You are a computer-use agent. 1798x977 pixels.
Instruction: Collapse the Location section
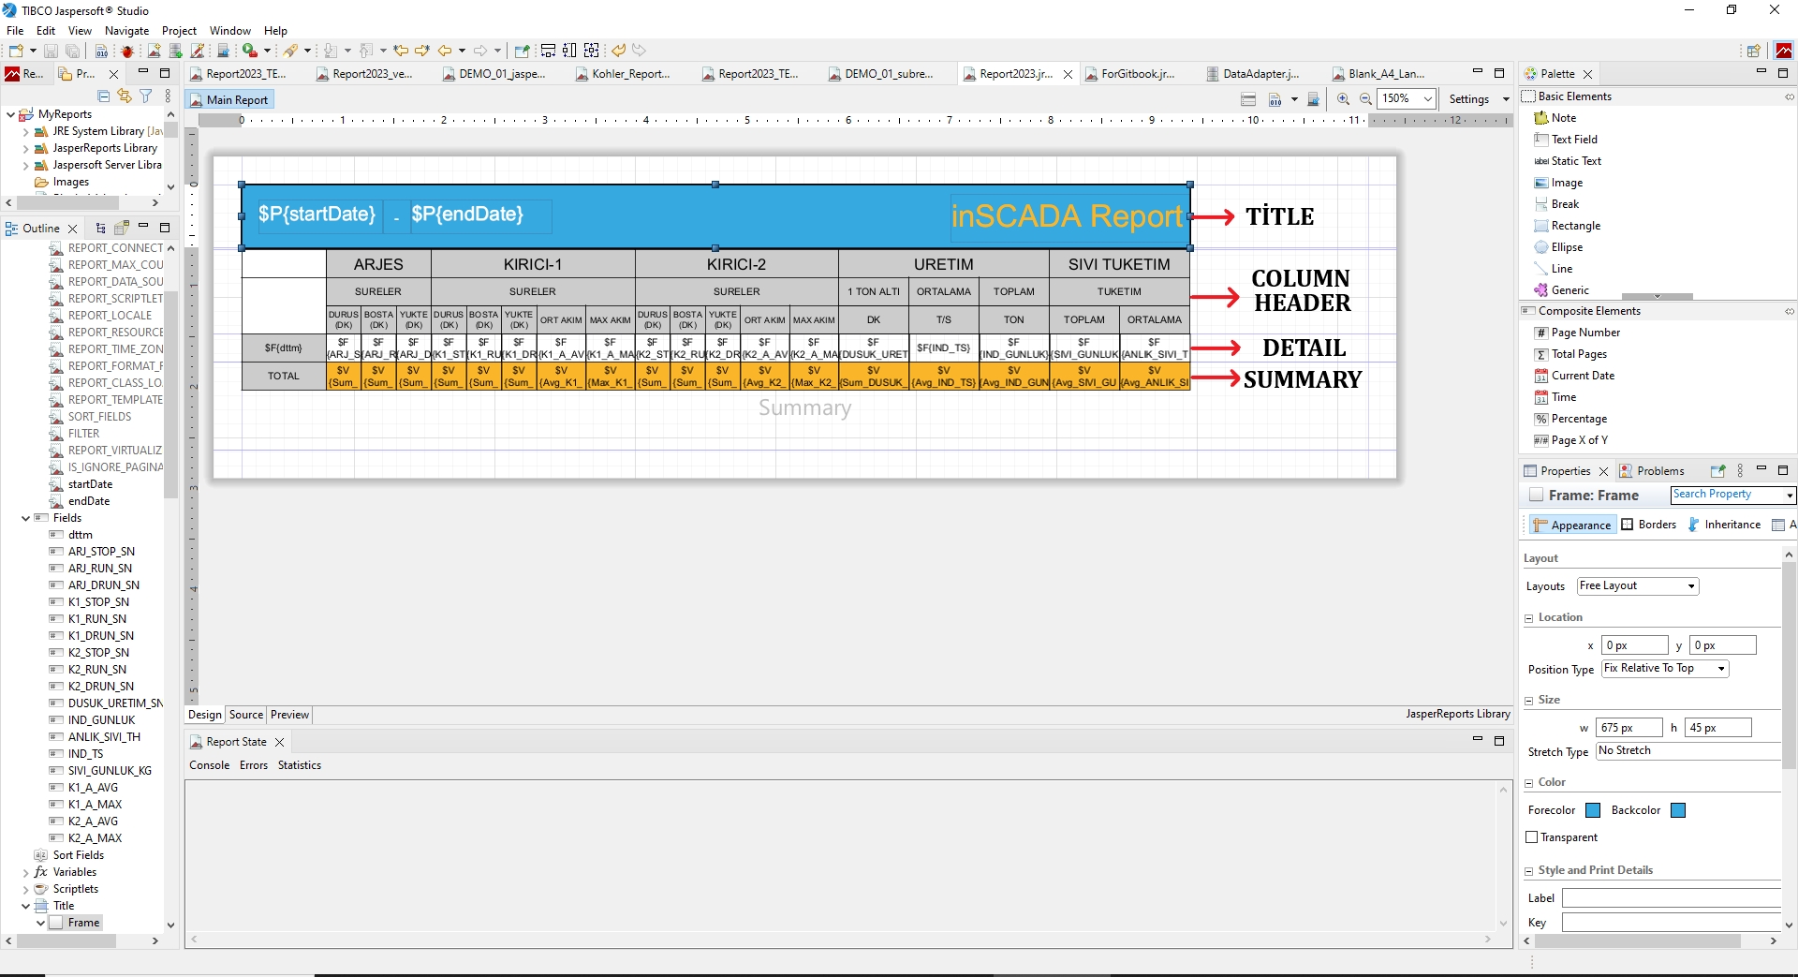(x=1529, y=618)
